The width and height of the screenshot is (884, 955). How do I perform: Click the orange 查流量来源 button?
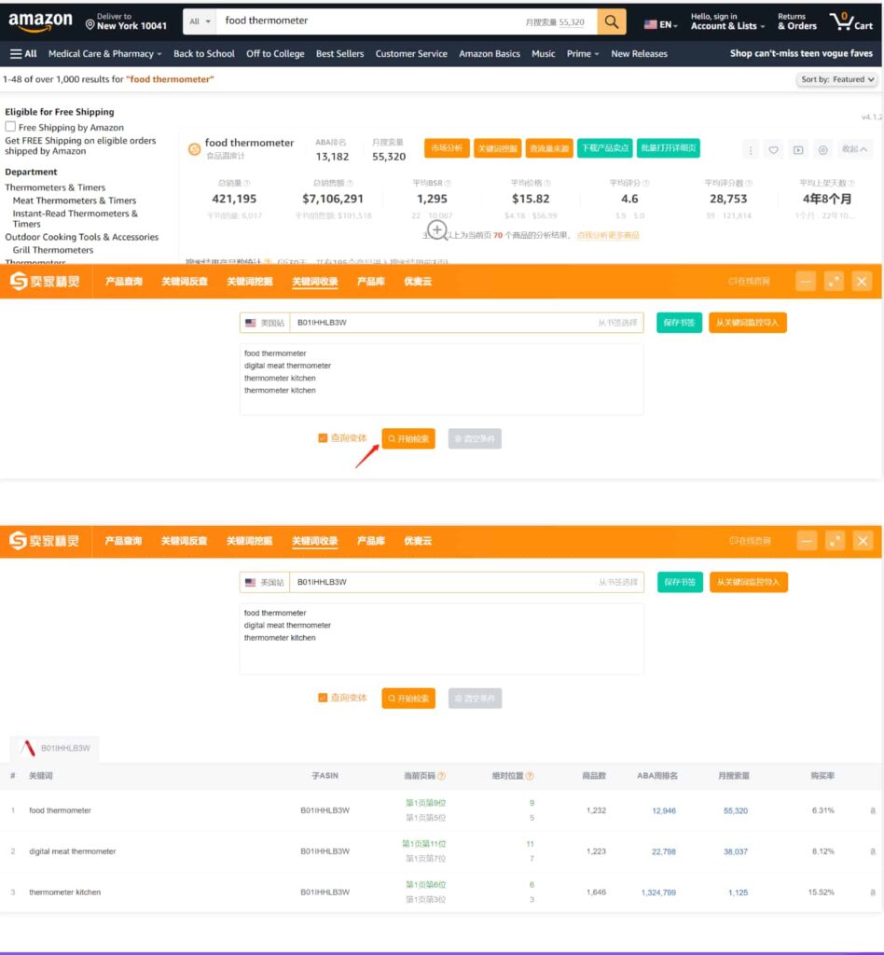point(549,148)
